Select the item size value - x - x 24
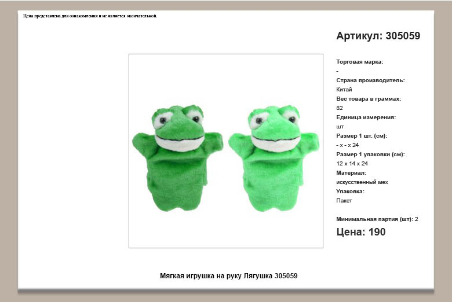 coord(347,145)
